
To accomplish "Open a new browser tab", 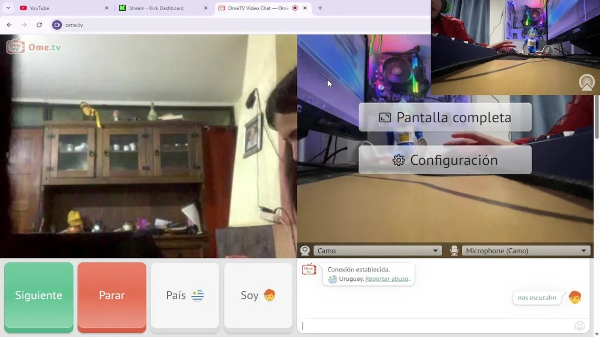I will tap(320, 8).
